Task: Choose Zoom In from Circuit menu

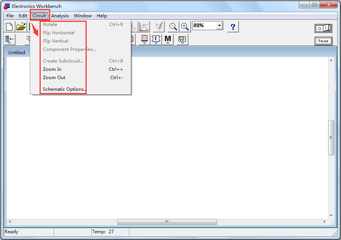Action: tap(81, 69)
